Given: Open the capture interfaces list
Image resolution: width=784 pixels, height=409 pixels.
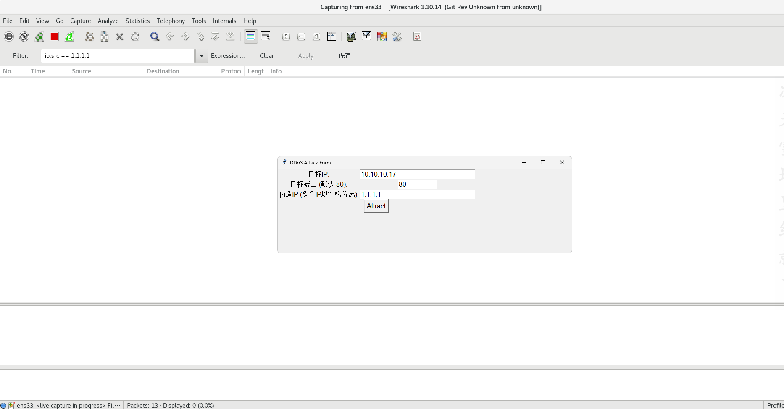Looking at the screenshot, I should click(x=9, y=37).
